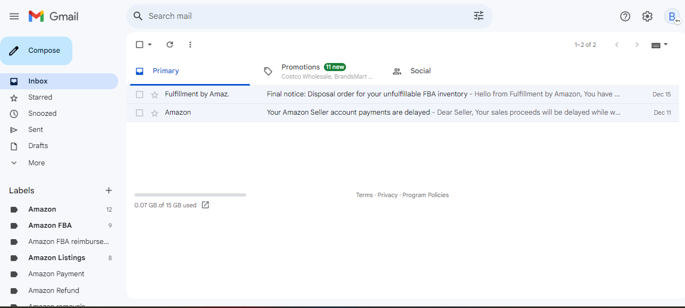The height and width of the screenshot is (308, 685).
Task: Open the Terms link
Action: click(x=364, y=195)
